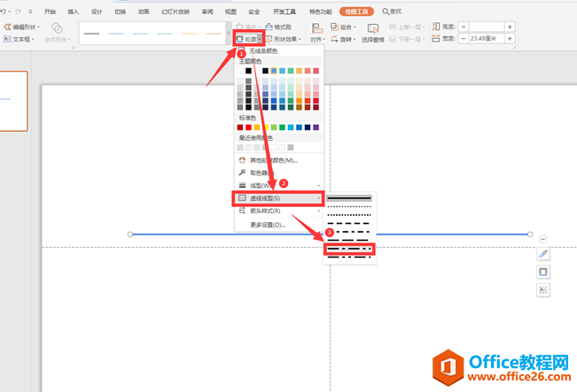Click the floating minus collapse icon
The width and height of the screenshot is (577, 392).
coord(542,239)
